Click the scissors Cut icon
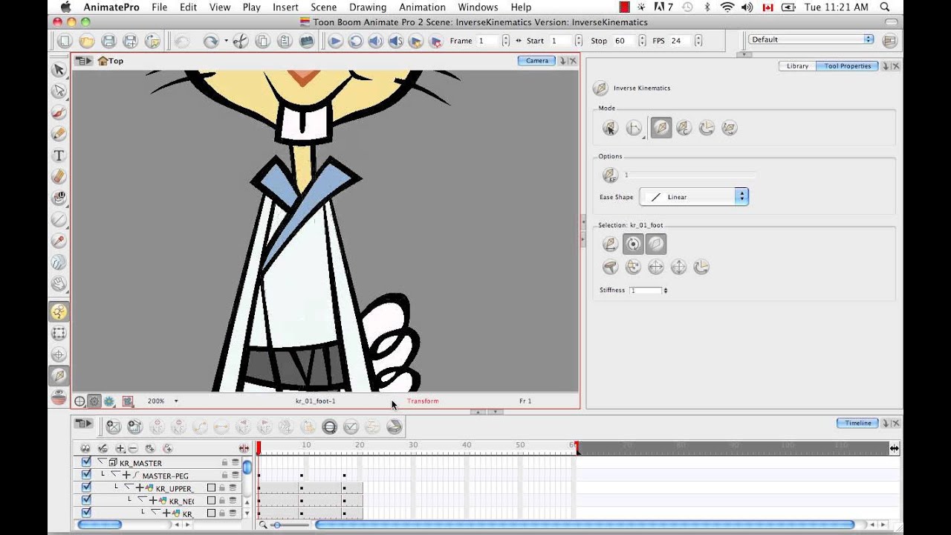This screenshot has height=535, width=951. (x=240, y=41)
